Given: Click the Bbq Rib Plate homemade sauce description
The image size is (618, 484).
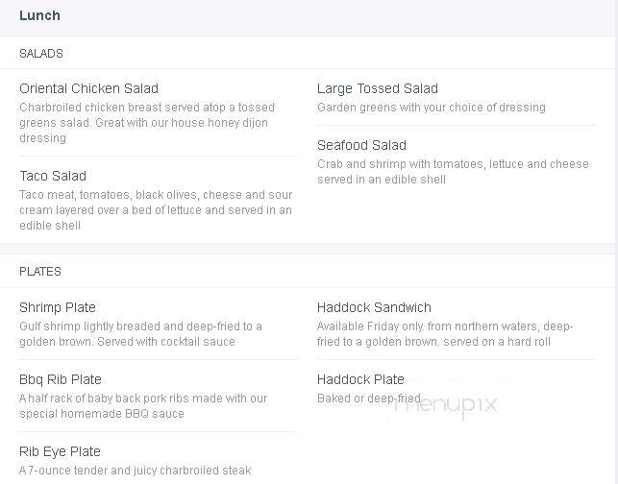Looking at the screenshot, I should click(143, 406).
